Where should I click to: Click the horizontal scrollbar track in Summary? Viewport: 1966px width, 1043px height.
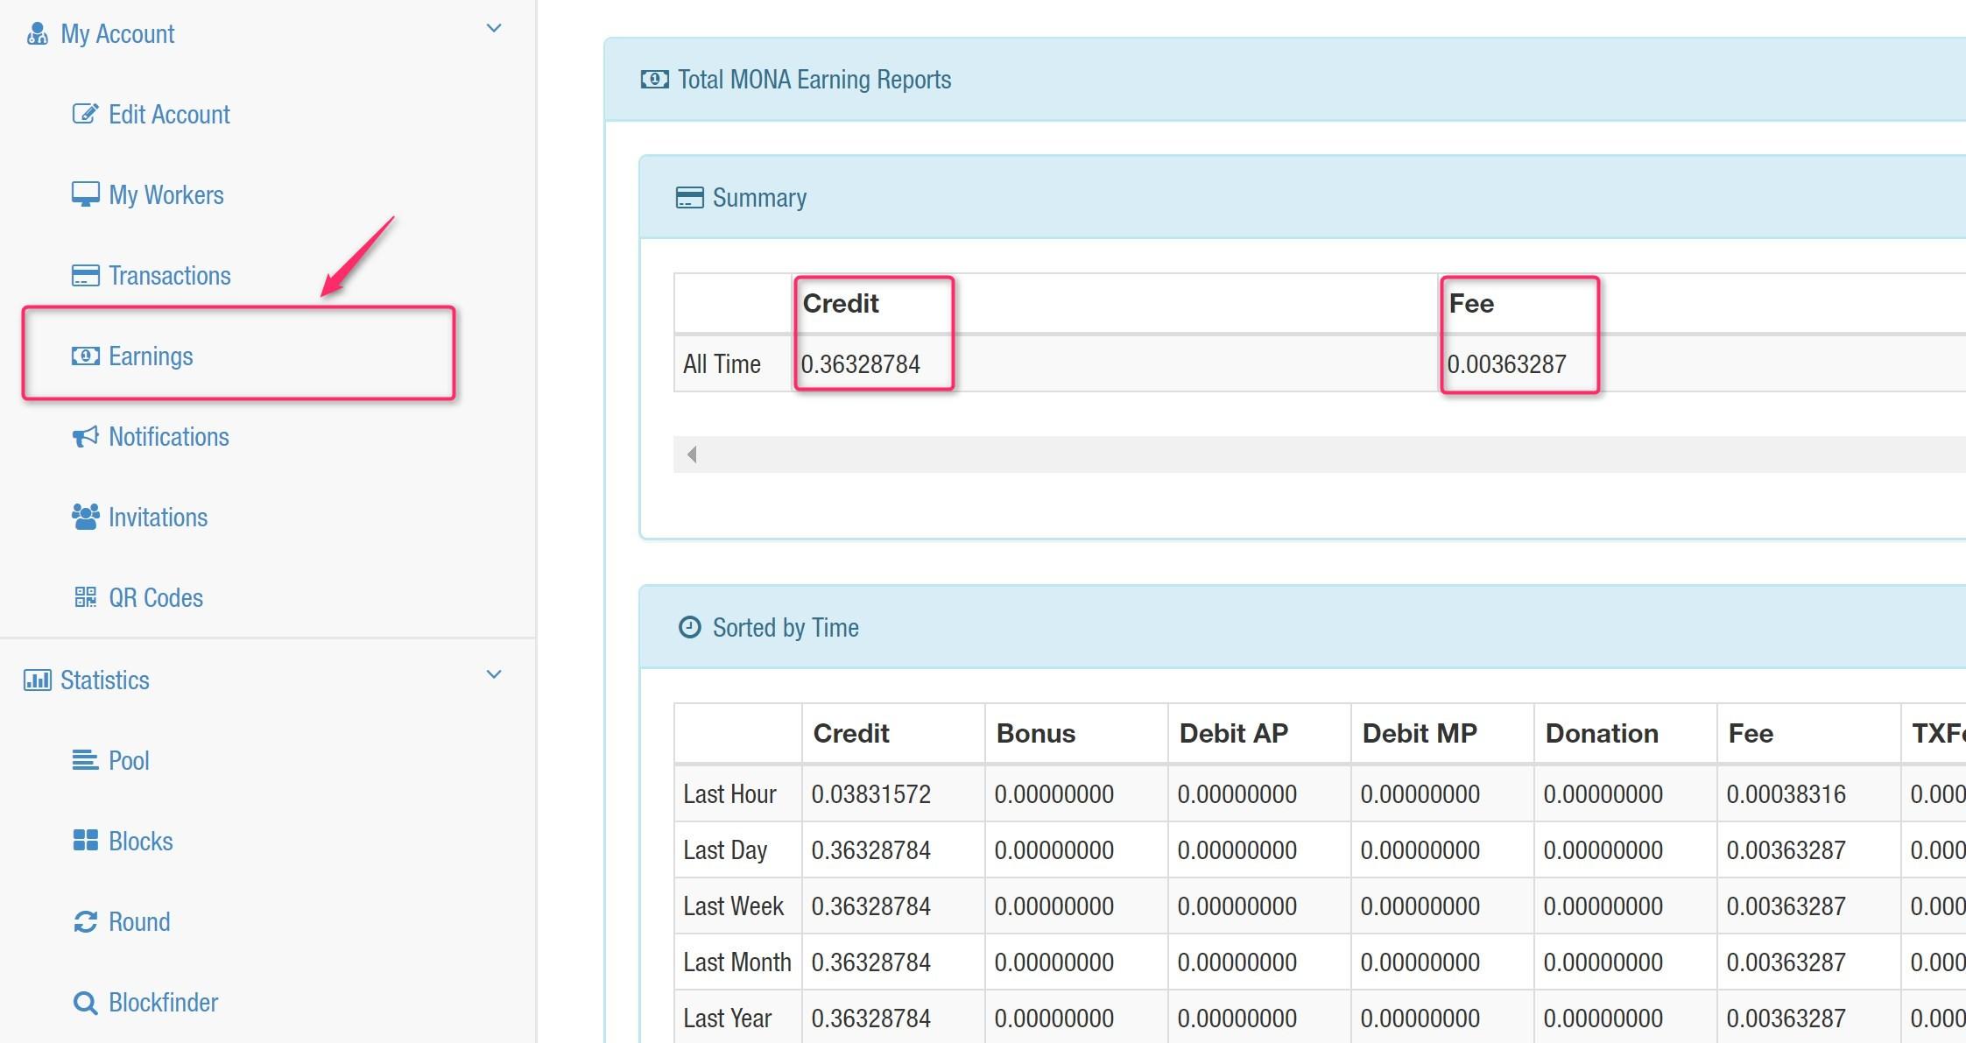(1314, 454)
